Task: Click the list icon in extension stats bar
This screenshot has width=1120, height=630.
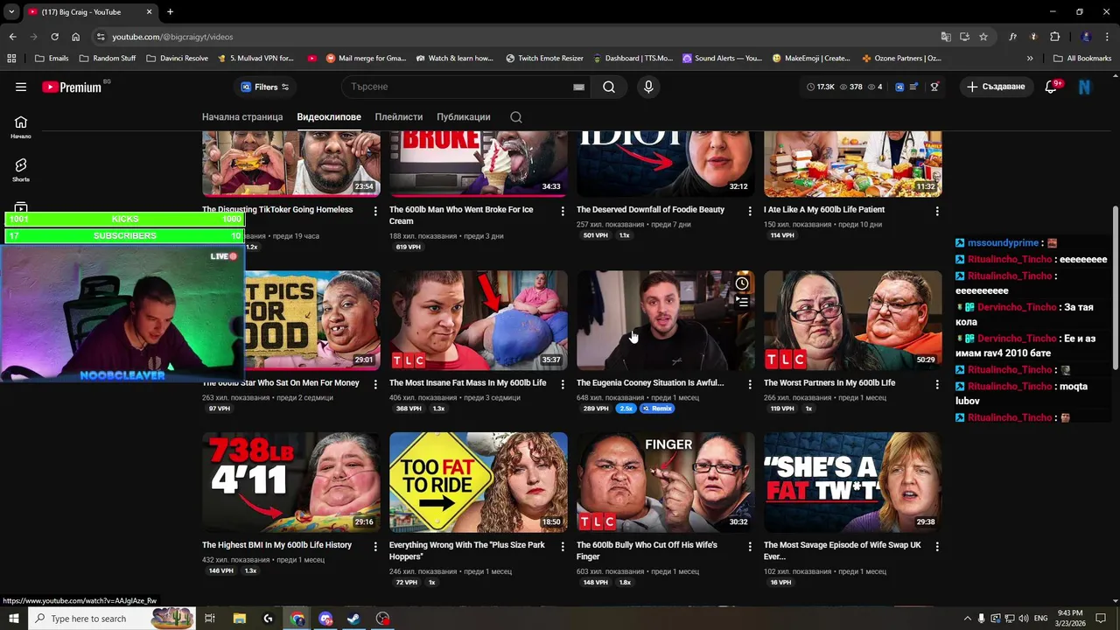Action: coord(914,87)
